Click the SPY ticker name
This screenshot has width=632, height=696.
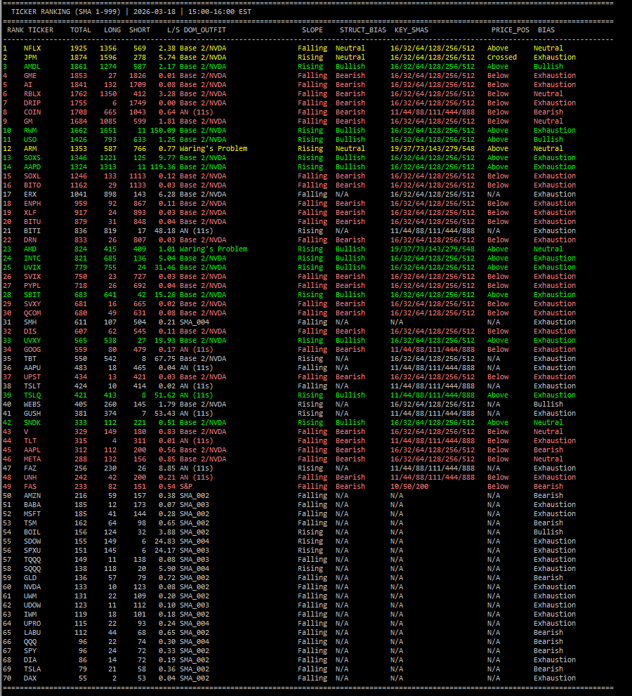click(30, 651)
